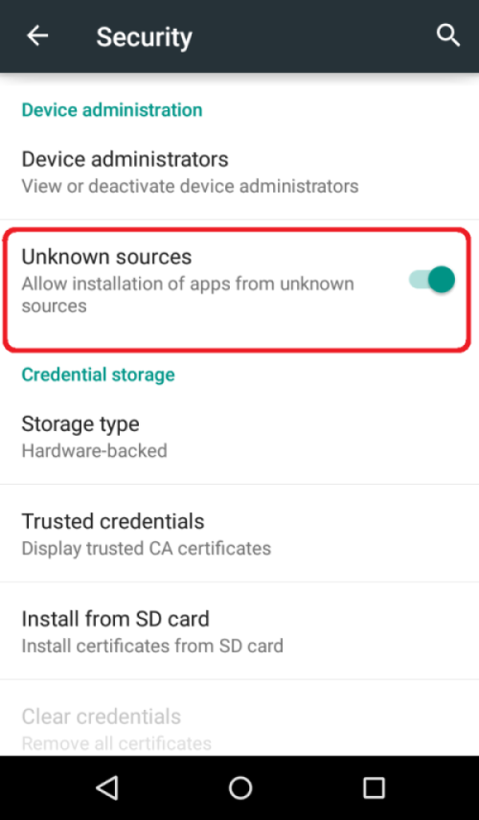This screenshot has height=820, width=479.
Task: Tap the "Hardware-backed" storage value
Action: click(94, 451)
